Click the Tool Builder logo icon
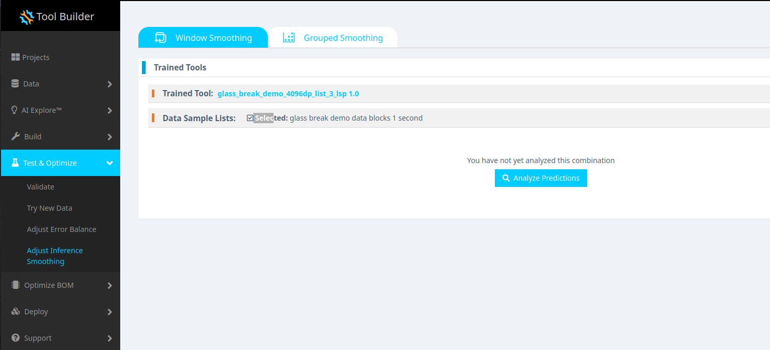 pyautogui.click(x=27, y=17)
